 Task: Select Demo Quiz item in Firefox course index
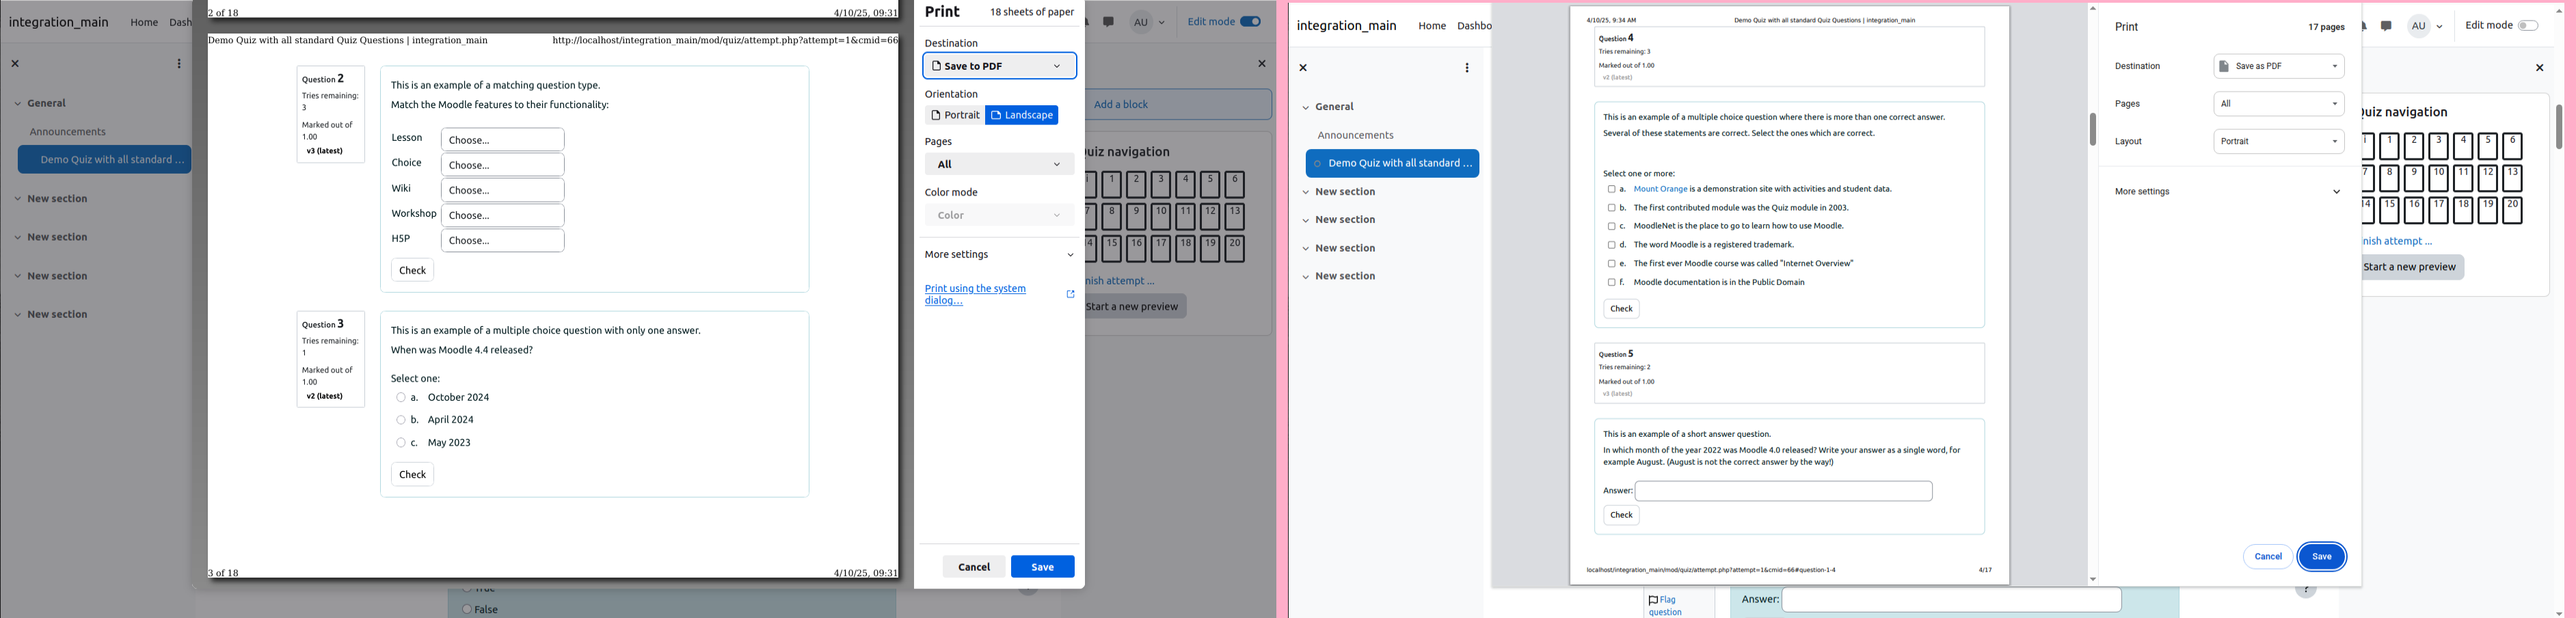(104, 160)
